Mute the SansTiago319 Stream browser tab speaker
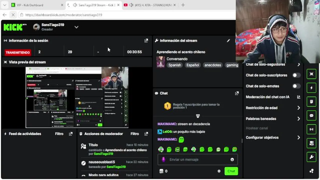Viewport: 320px width, 180px height. 75,5
